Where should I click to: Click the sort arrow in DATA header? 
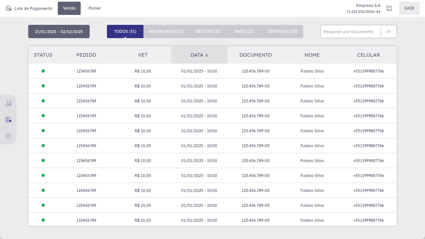(x=207, y=55)
